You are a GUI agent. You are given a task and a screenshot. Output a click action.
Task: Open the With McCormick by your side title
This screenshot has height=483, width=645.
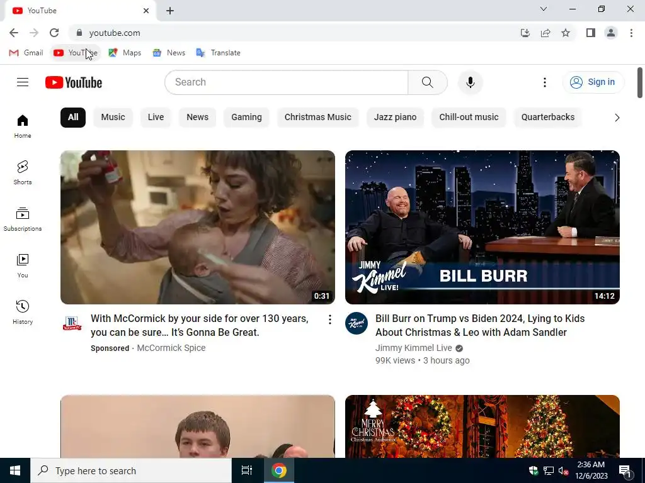coord(200,325)
